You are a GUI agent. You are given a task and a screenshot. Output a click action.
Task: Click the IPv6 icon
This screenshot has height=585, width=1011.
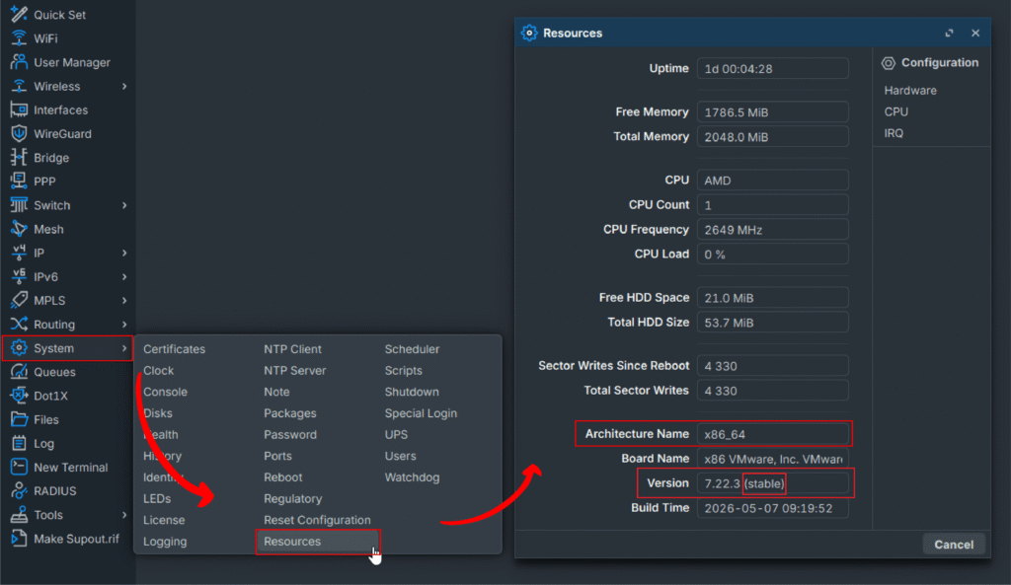(19, 276)
